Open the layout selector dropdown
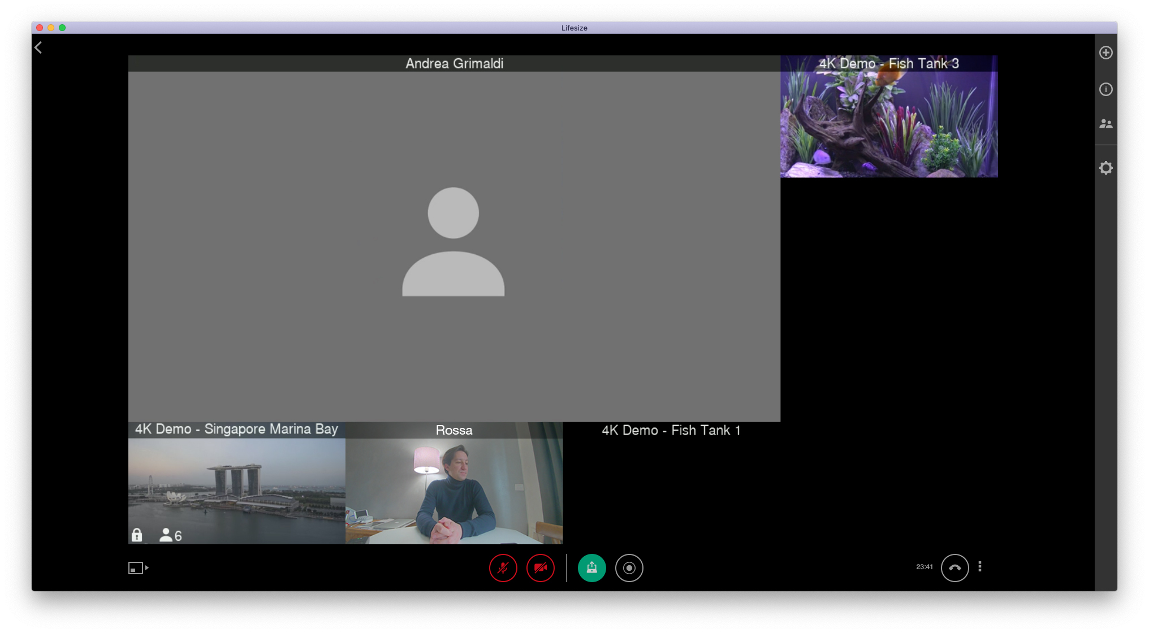Viewport: 1149px width, 633px height. [x=138, y=567]
